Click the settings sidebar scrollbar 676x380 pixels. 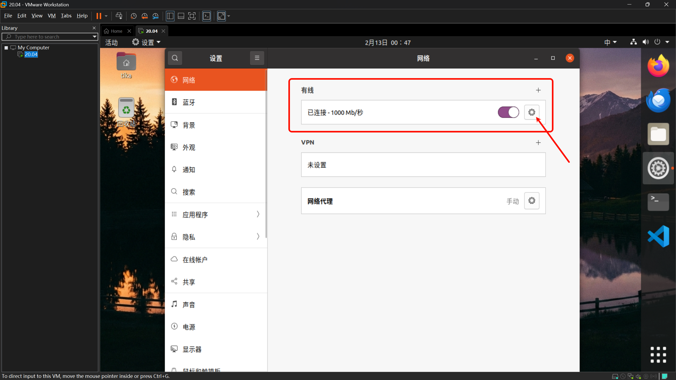266,153
